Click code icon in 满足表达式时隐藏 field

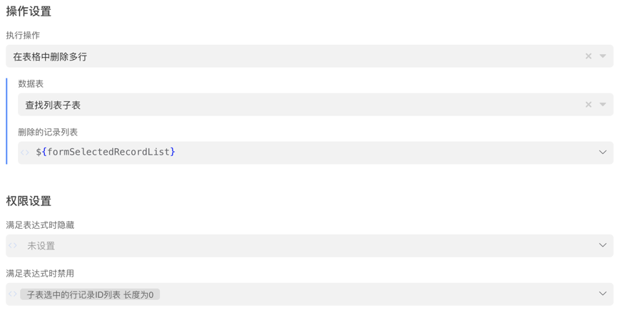click(13, 246)
